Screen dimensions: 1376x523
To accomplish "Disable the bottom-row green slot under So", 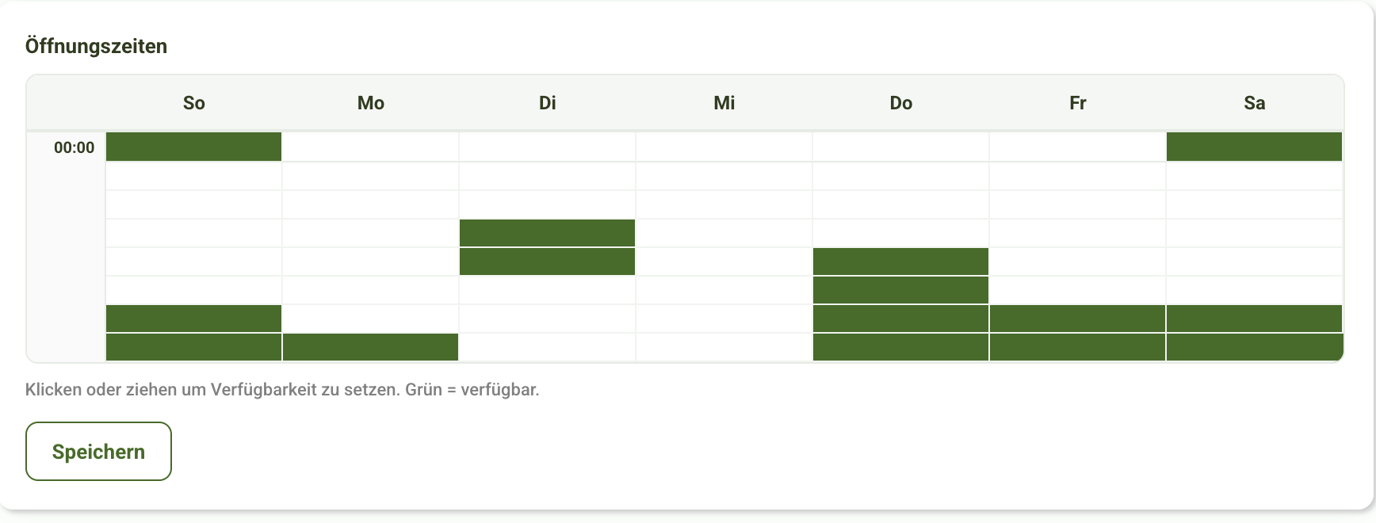I will (x=193, y=347).
